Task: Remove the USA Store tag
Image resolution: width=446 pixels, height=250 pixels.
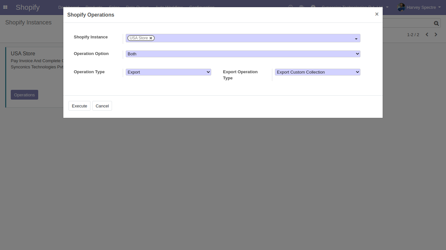Action: pos(151,38)
